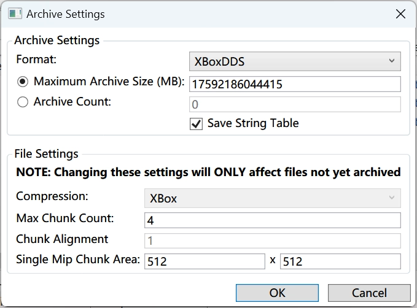Open the Compression dropdown showing XBox
This screenshot has height=308, width=417.
[x=273, y=198]
